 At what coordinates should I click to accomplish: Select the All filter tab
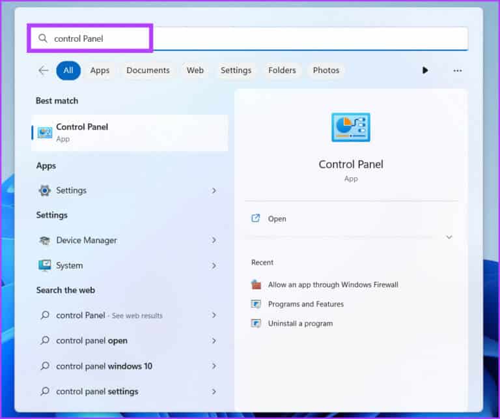tap(68, 70)
